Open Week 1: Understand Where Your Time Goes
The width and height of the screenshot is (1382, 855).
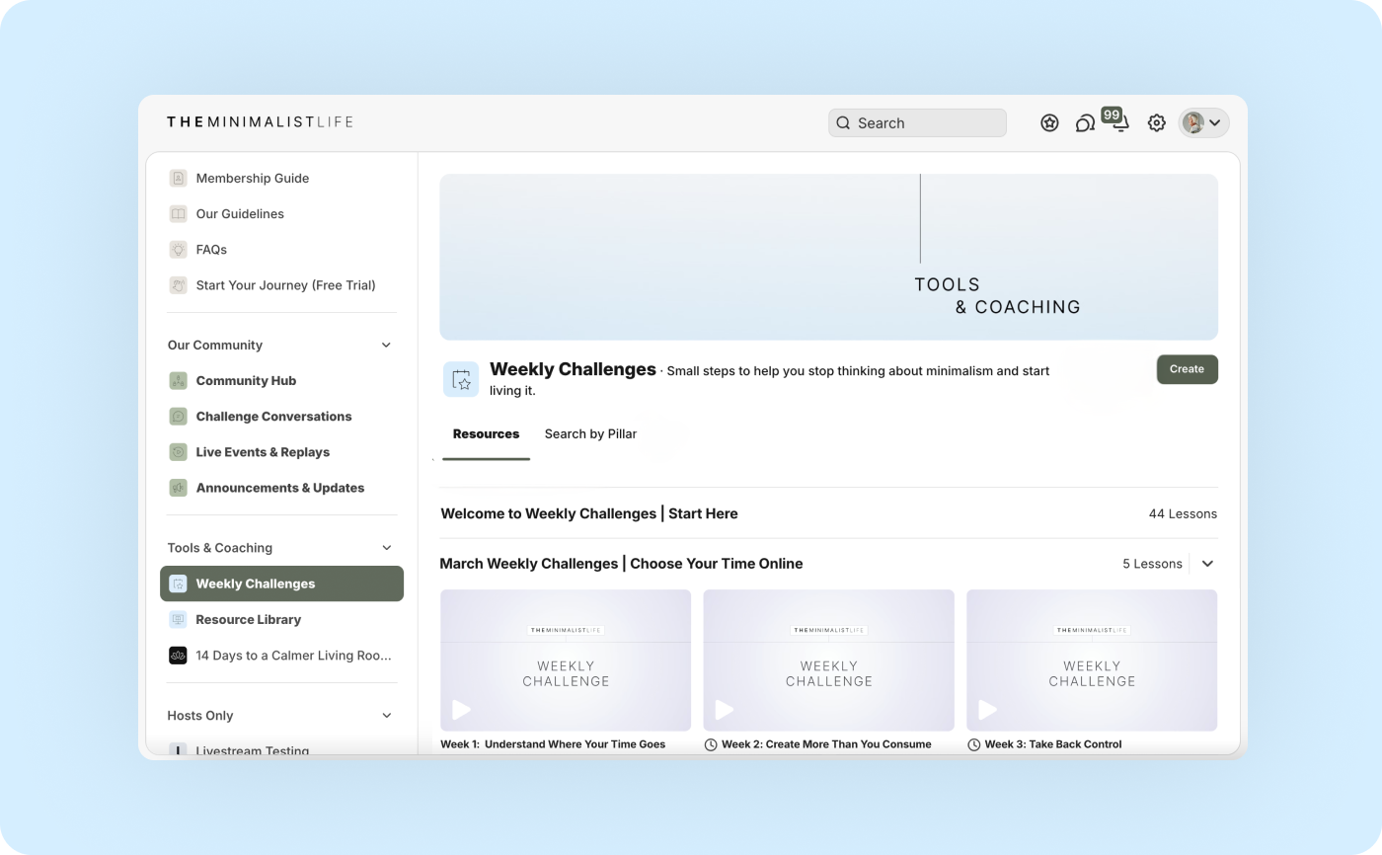point(553,744)
